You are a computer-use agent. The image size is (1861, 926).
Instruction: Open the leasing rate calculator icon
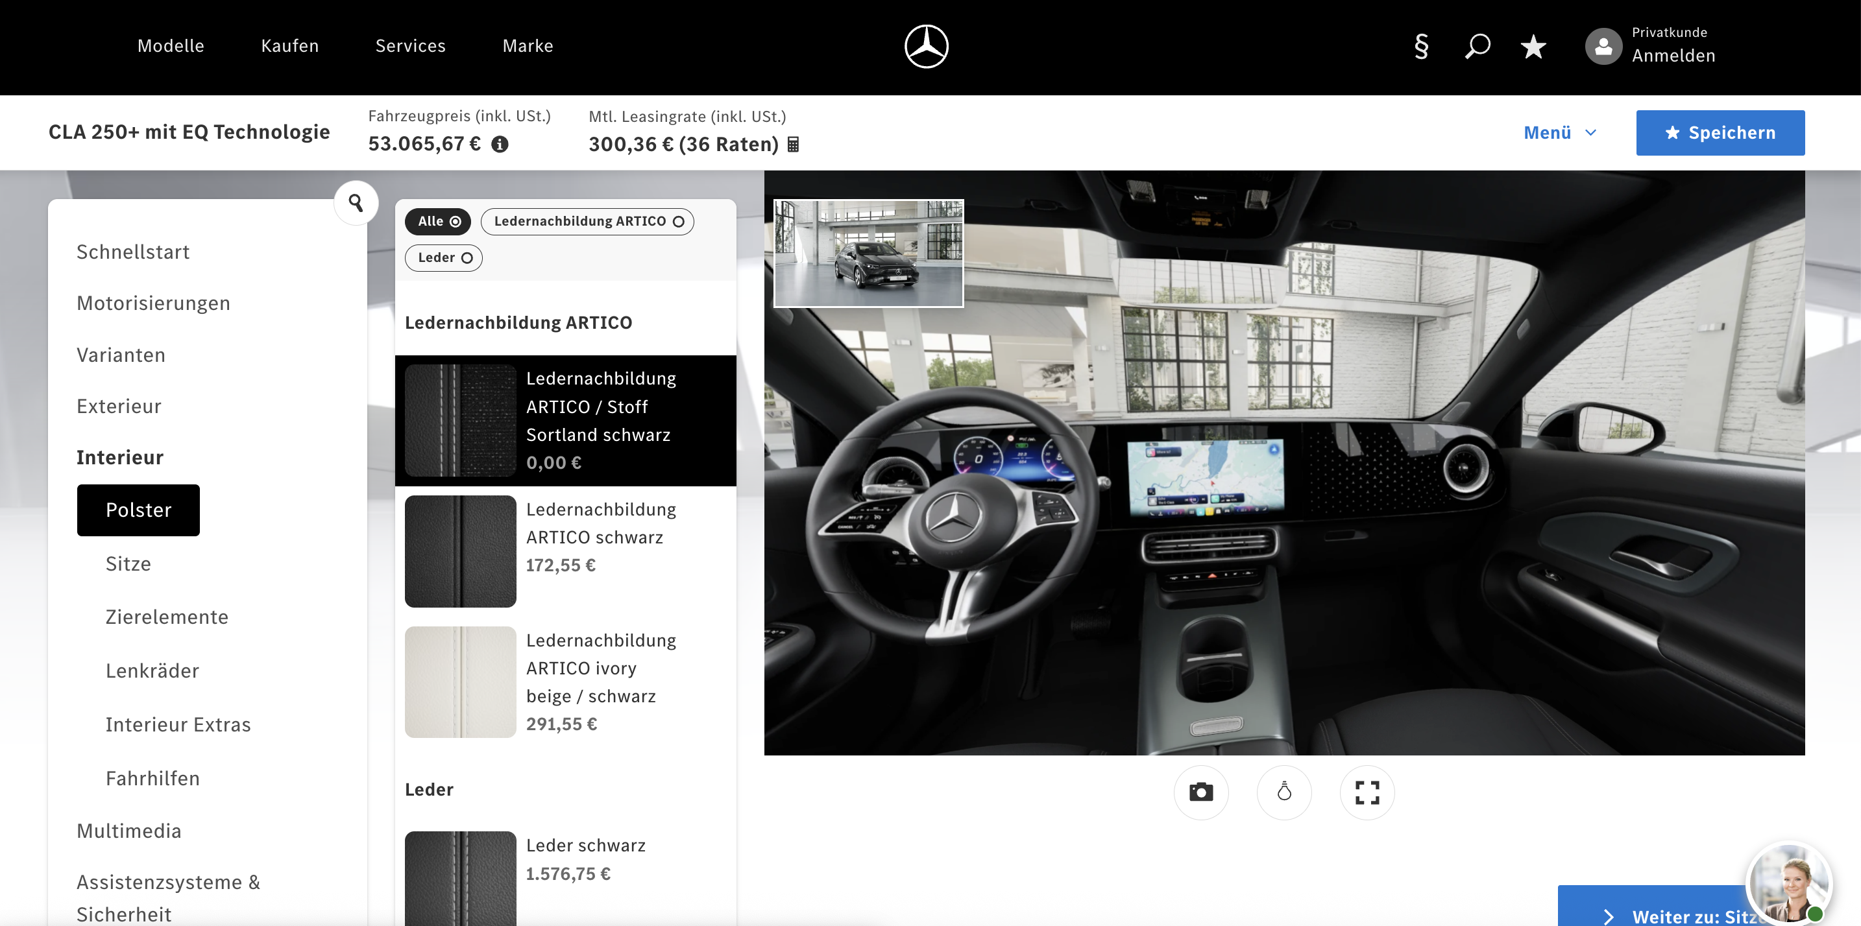[x=793, y=145]
